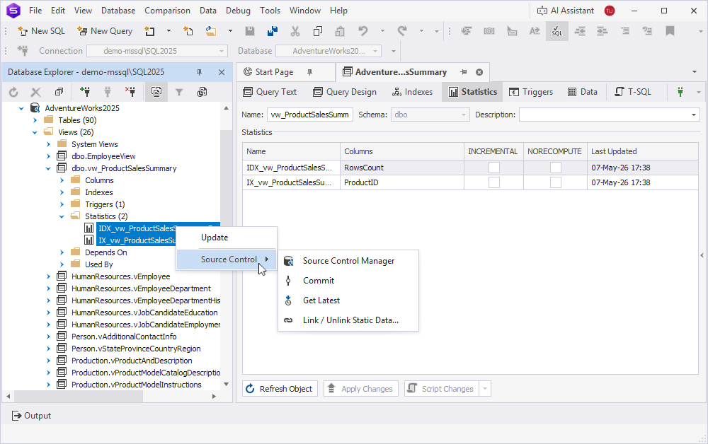The width and height of the screenshot is (708, 444).
Task: Click the New SQL toolbar button
Action: tap(41, 31)
